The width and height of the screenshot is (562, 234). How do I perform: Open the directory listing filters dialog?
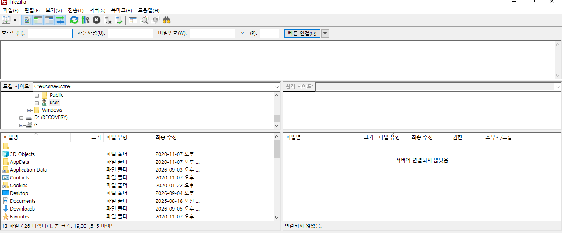tap(133, 20)
